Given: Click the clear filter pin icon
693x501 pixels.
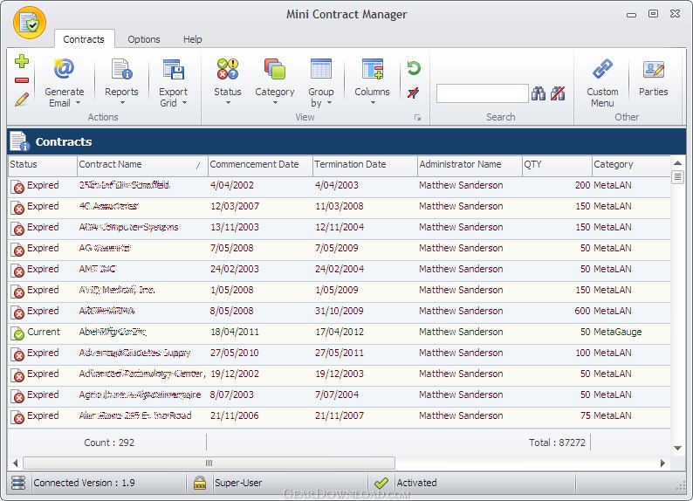Looking at the screenshot, I should click(414, 93).
